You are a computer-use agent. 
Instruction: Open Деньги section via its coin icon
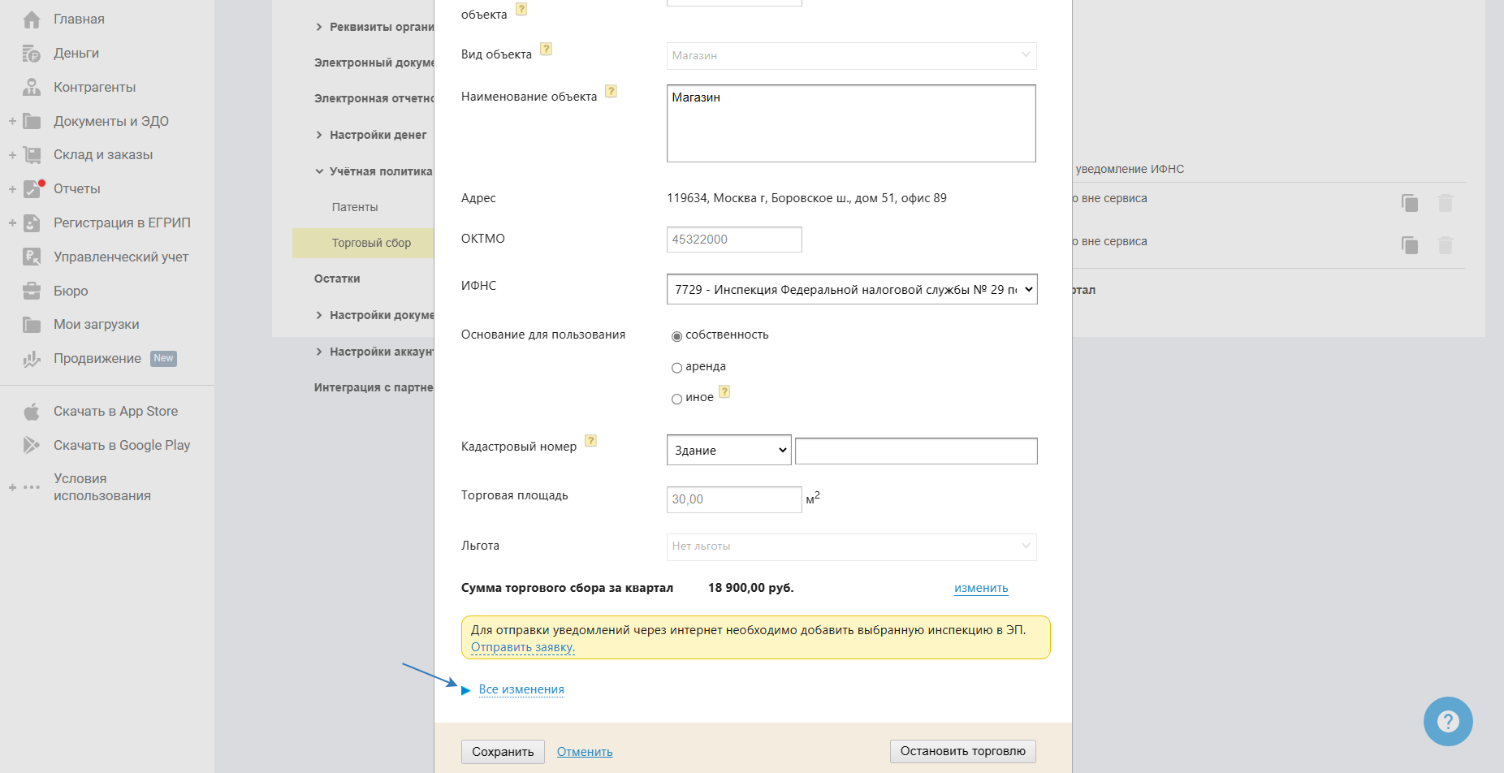(32, 54)
